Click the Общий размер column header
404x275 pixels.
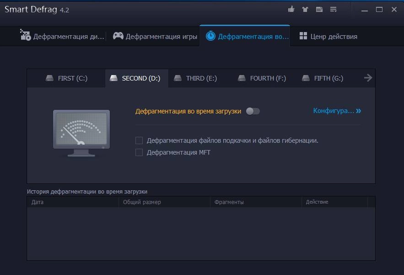tap(164, 202)
